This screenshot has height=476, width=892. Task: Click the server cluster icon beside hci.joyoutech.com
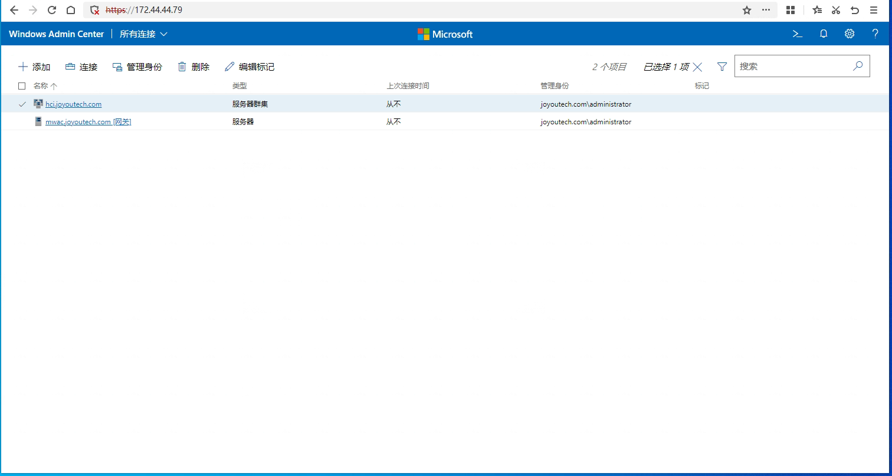(38, 104)
